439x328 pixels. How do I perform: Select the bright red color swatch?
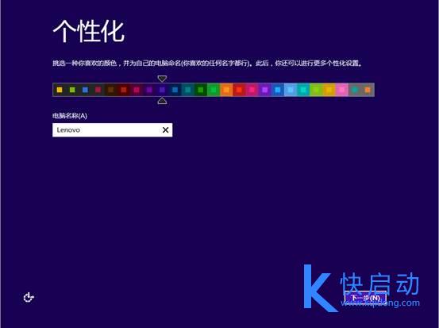(240, 90)
